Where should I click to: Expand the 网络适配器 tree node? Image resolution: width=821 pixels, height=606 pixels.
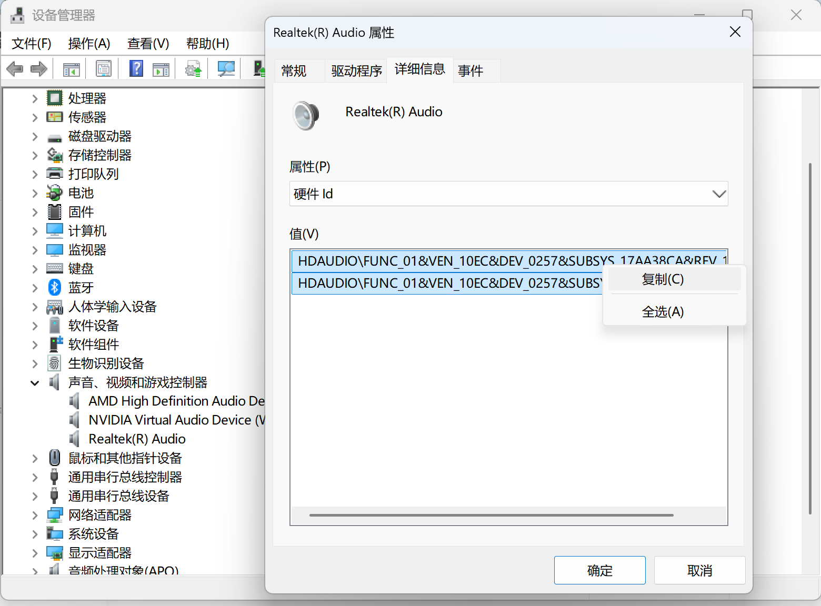35,515
